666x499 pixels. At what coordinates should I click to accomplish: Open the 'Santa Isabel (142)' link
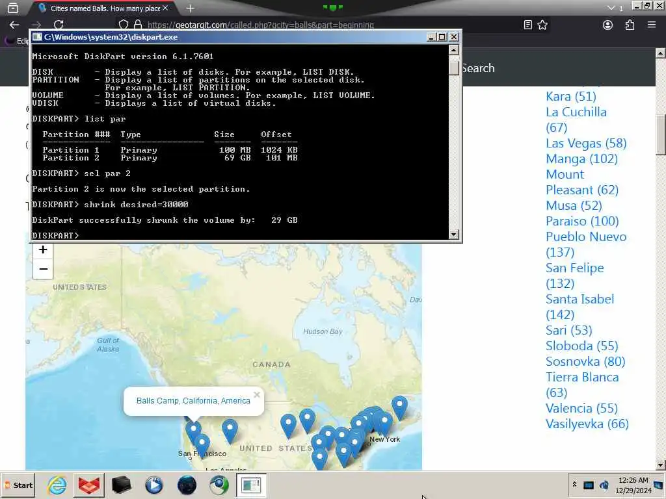point(579,307)
